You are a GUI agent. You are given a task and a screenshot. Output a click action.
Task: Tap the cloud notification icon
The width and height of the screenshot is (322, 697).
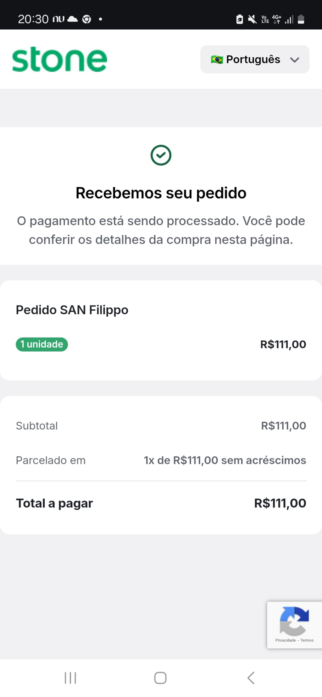click(73, 19)
